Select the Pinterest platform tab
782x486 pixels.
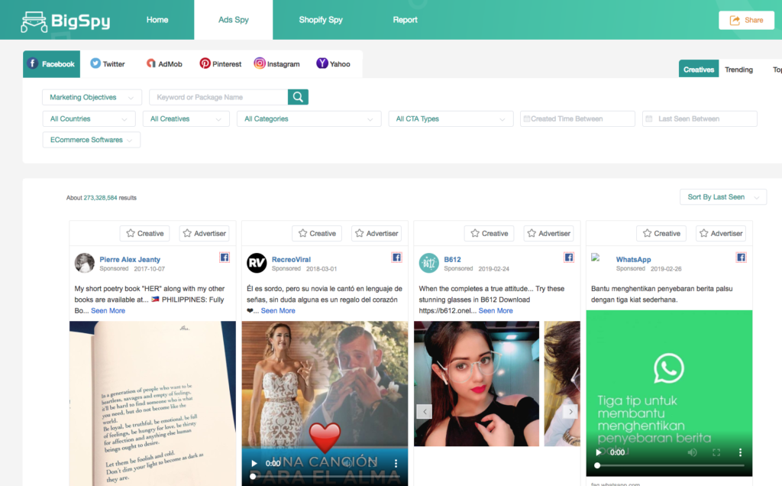click(221, 64)
